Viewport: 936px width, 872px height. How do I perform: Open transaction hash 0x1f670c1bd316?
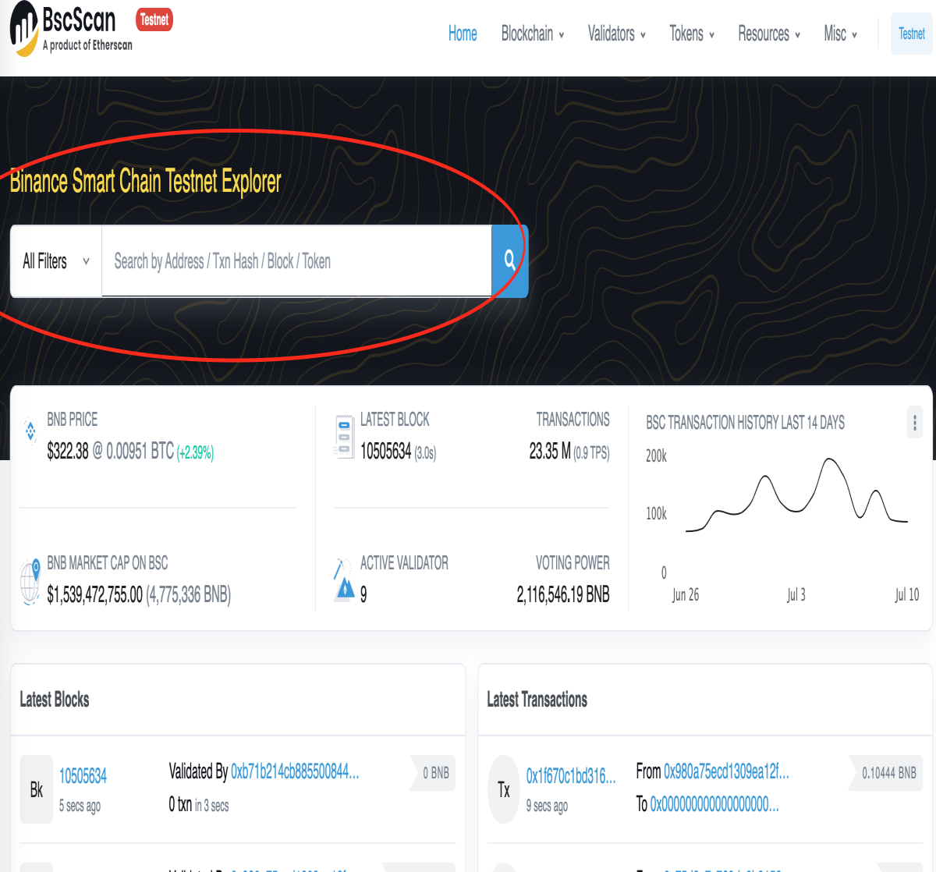[571, 776]
